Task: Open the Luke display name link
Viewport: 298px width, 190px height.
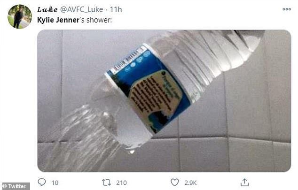Action: [x=47, y=9]
